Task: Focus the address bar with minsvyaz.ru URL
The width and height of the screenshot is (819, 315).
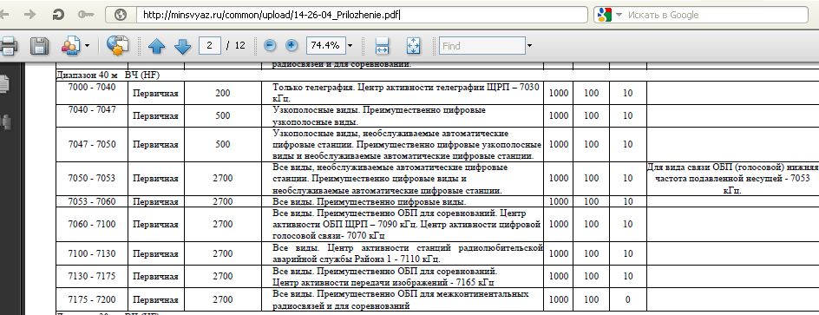Action: pyautogui.click(x=363, y=15)
